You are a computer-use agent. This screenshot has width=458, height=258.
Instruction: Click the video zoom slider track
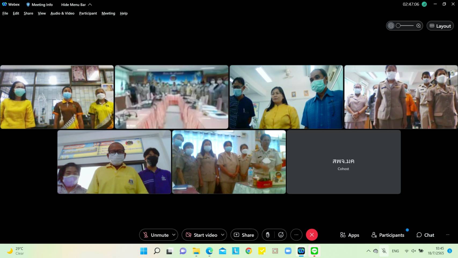pyautogui.click(x=405, y=26)
